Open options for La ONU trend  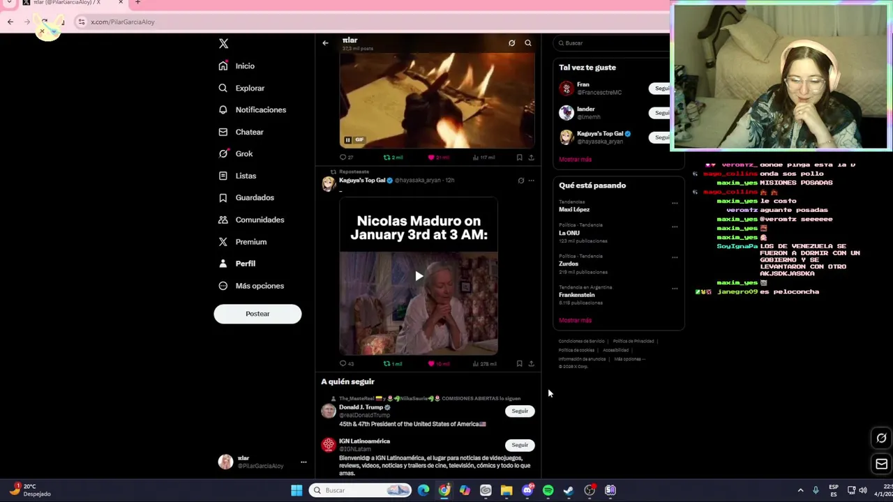(674, 227)
